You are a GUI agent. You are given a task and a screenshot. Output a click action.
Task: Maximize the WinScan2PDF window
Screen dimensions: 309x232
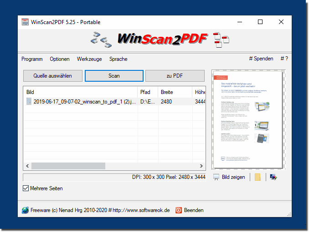(260, 22)
